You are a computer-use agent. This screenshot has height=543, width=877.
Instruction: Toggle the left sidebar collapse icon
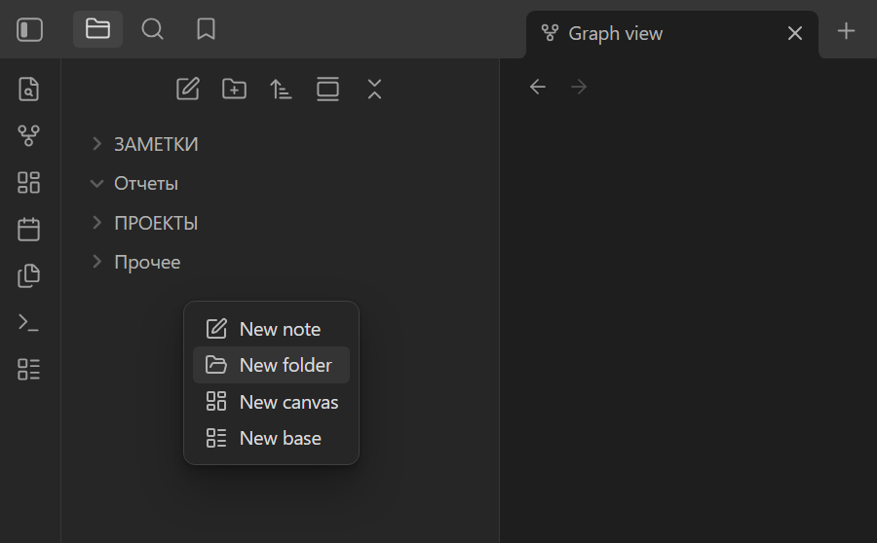point(29,29)
